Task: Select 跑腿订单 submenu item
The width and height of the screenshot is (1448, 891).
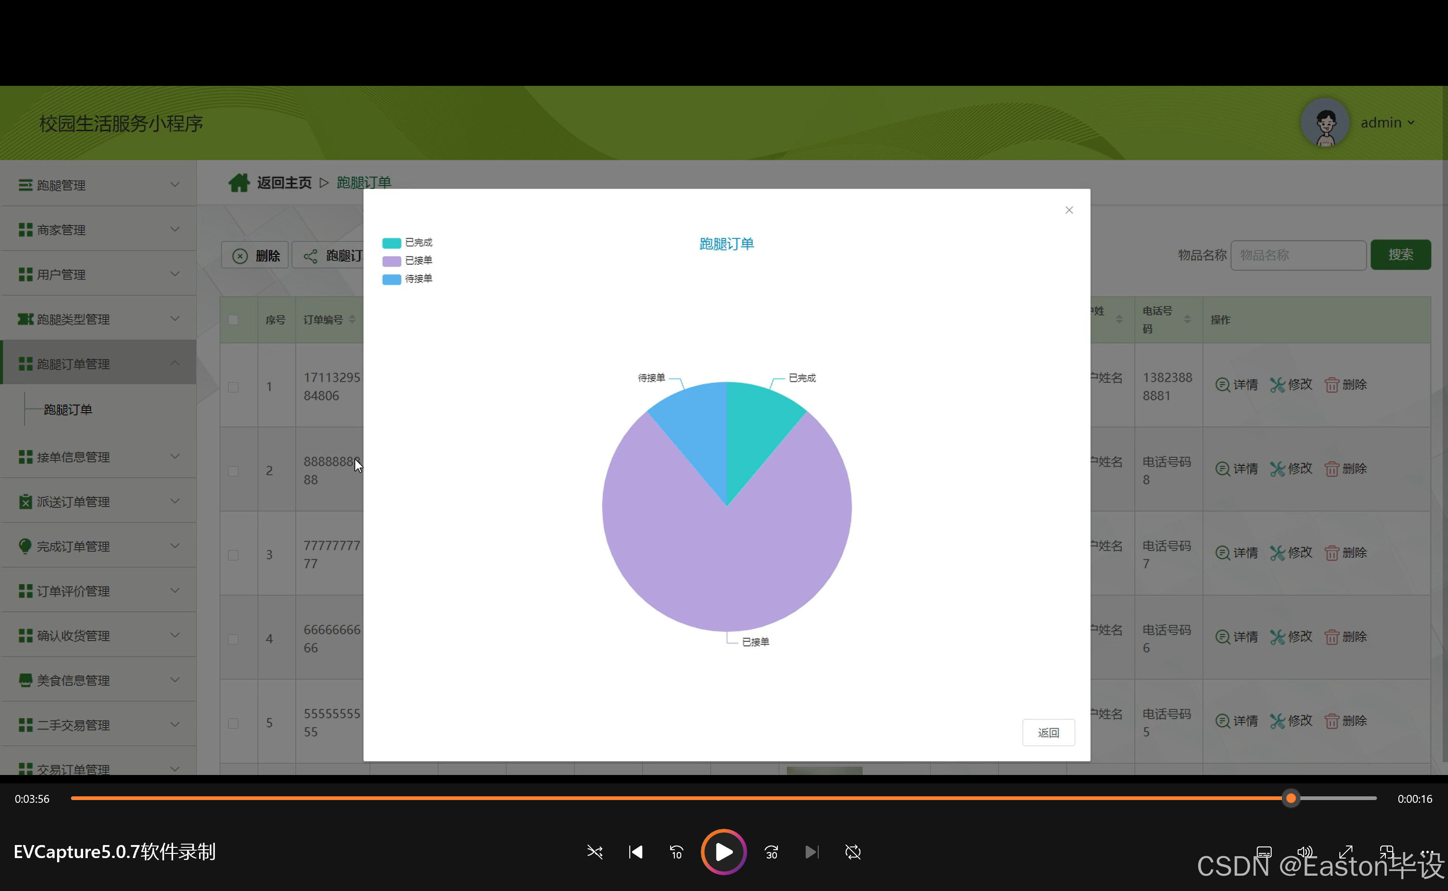Action: [68, 410]
